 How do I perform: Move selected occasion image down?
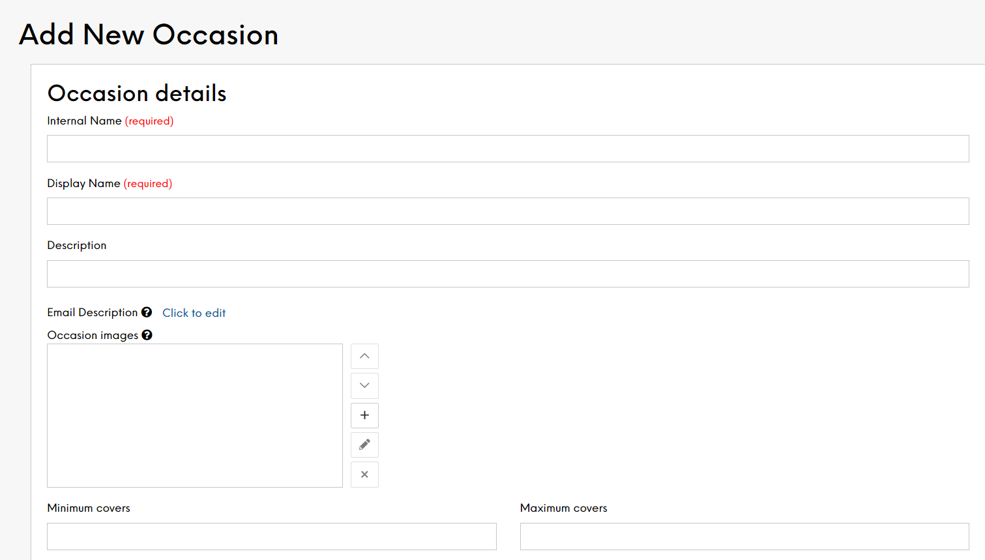[364, 385]
